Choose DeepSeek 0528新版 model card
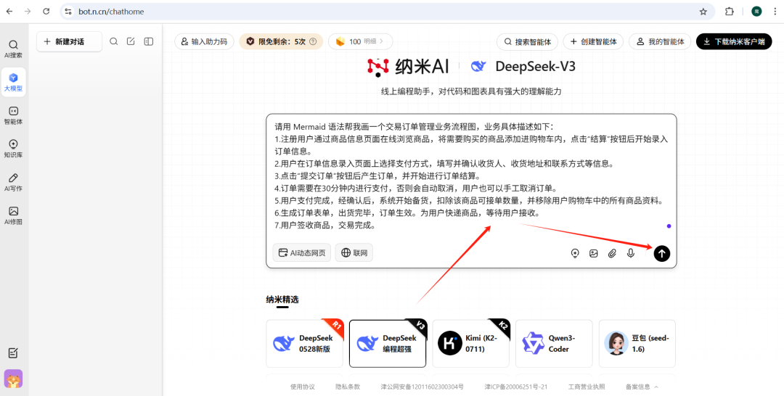Image resolution: width=784 pixels, height=396 pixels. coord(304,344)
